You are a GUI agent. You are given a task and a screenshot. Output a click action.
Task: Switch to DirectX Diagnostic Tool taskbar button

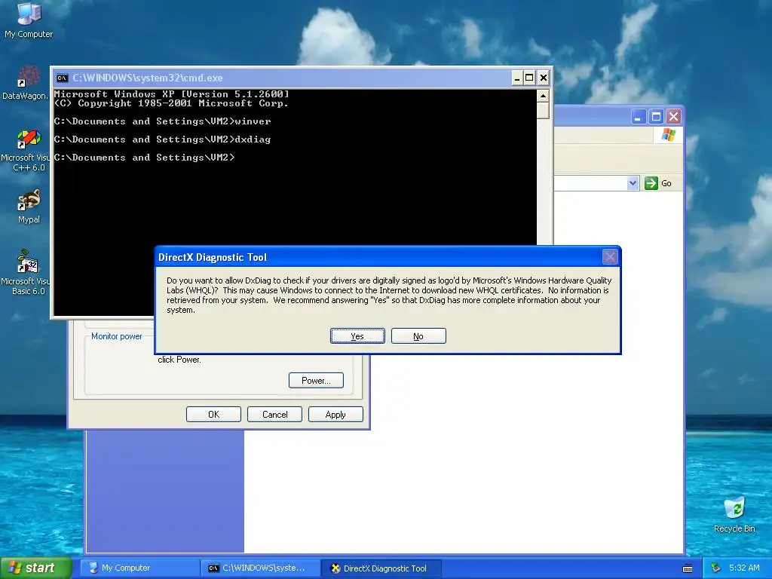click(x=381, y=568)
